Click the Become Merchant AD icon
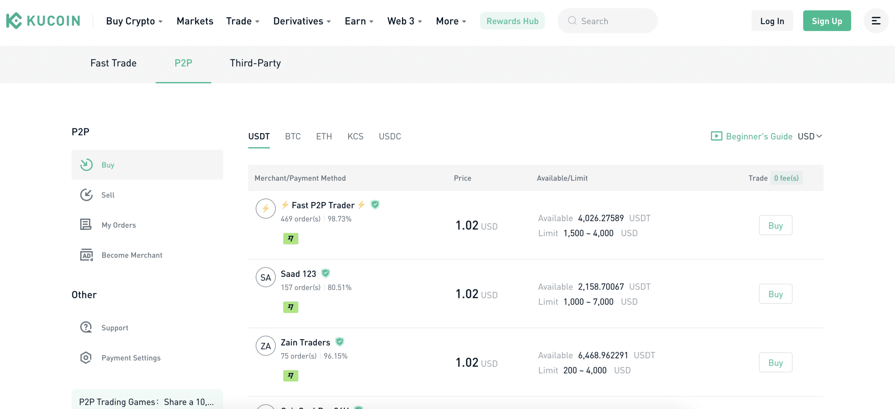 86,255
